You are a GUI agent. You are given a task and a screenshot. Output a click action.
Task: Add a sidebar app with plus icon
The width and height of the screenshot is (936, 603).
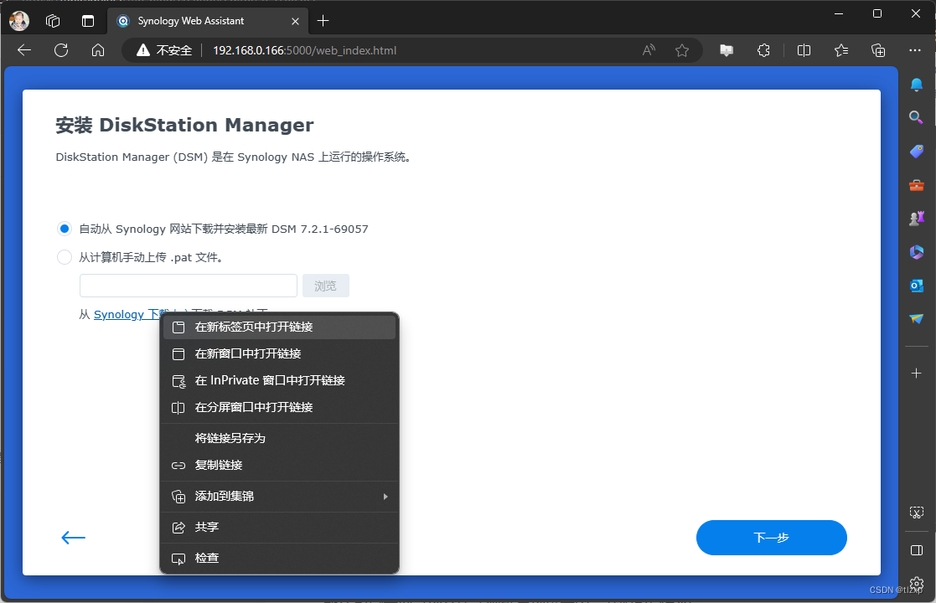click(x=916, y=374)
